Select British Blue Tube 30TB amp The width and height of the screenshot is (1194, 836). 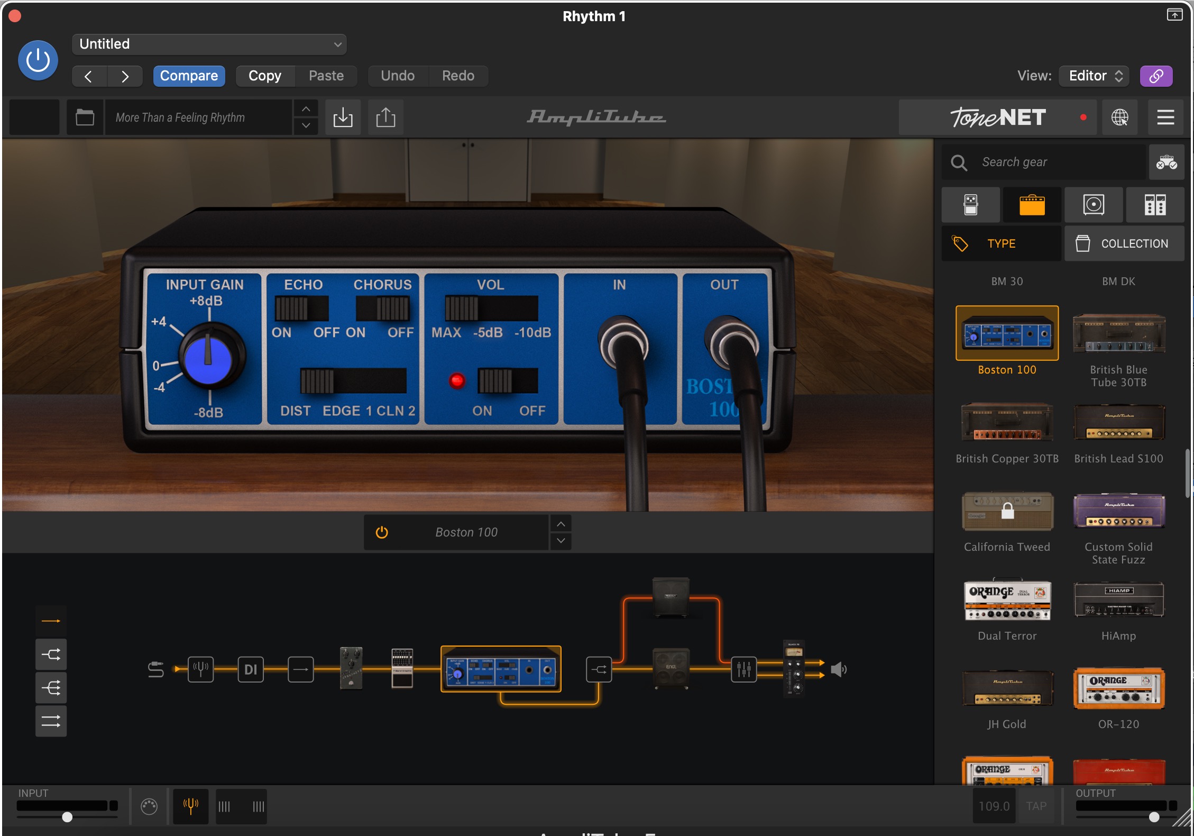pyautogui.click(x=1119, y=333)
